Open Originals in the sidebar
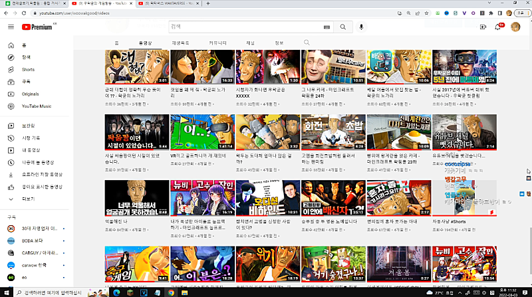Viewport: 532px width, 297px height. 35,94
